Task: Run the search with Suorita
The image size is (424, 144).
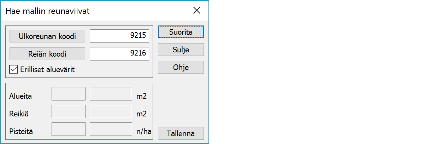Action: point(181,32)
